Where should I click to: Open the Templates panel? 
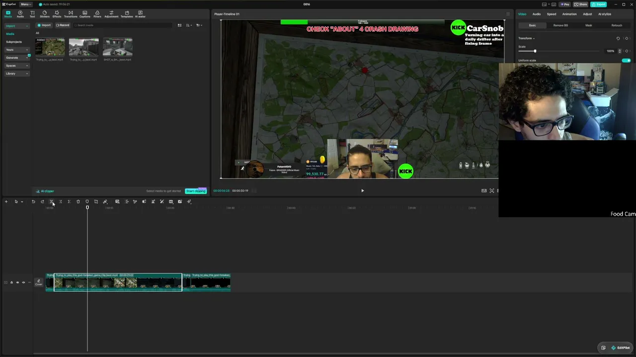[x=127, y=14]
